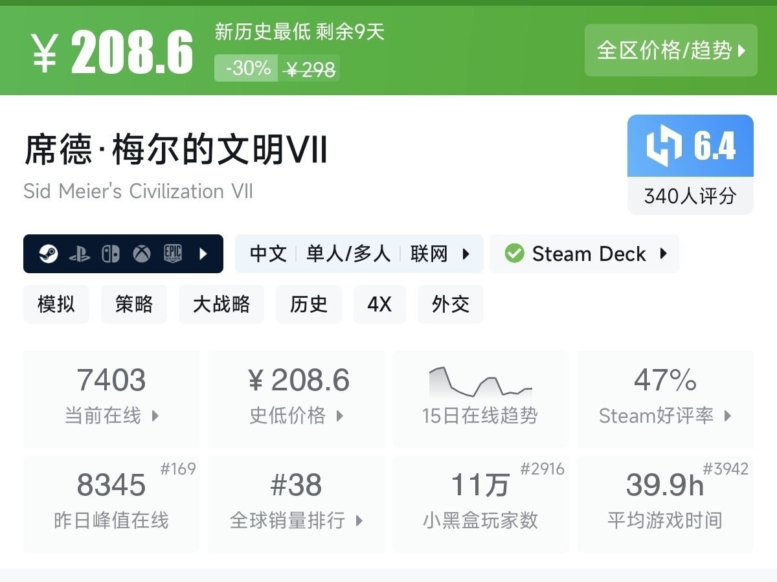Viewport: 777px width, 582px height.
Task: Click the 新历史最低 剩余9天 label
Action: coord(300,32)
